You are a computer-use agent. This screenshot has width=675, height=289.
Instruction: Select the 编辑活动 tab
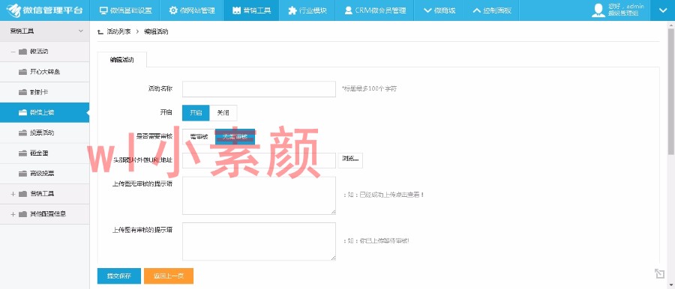[121, 60]
